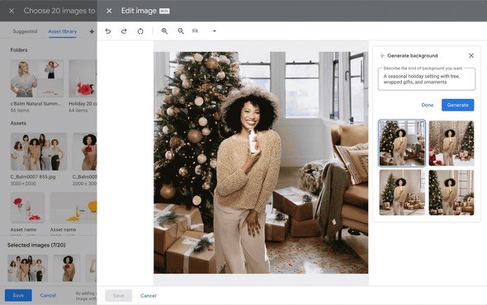This screenshot has width=487, height=305.
Task: Click Cancel in the Choose images panel
Action: coord(48,295)
